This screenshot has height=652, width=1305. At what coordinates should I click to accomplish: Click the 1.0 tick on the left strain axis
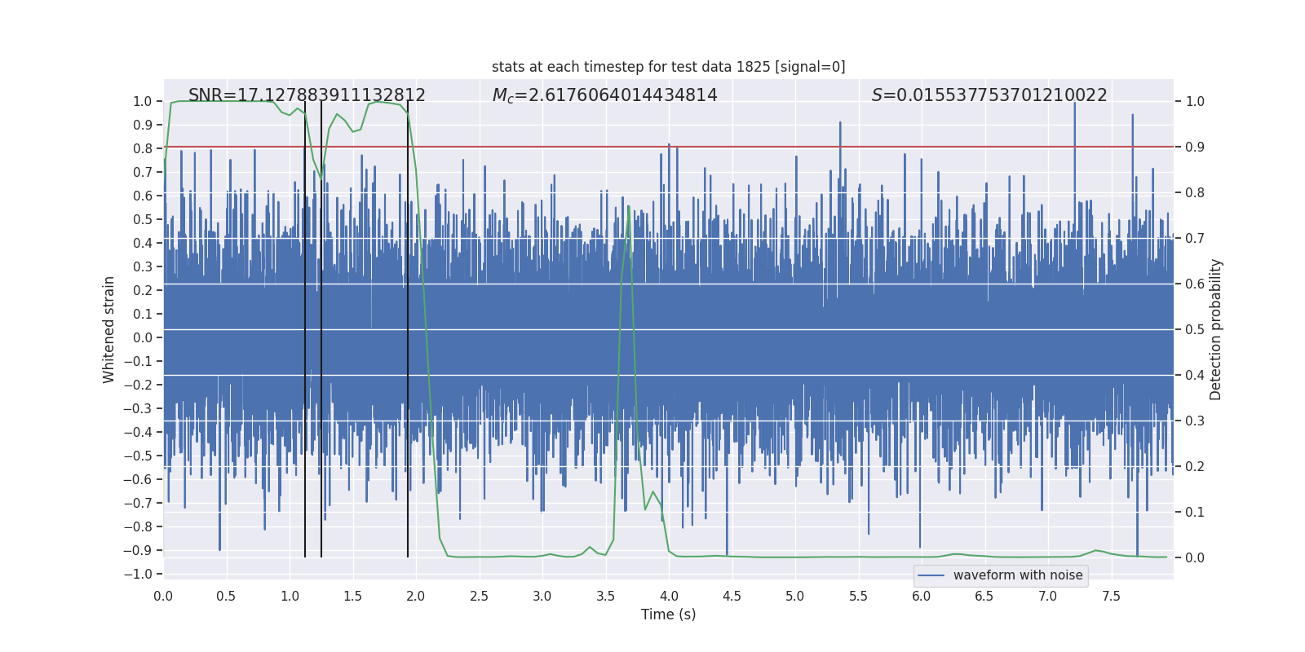143,101
